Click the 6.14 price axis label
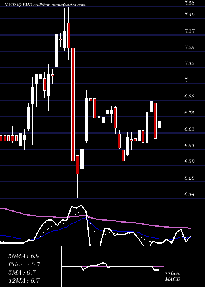 (189, 194)
